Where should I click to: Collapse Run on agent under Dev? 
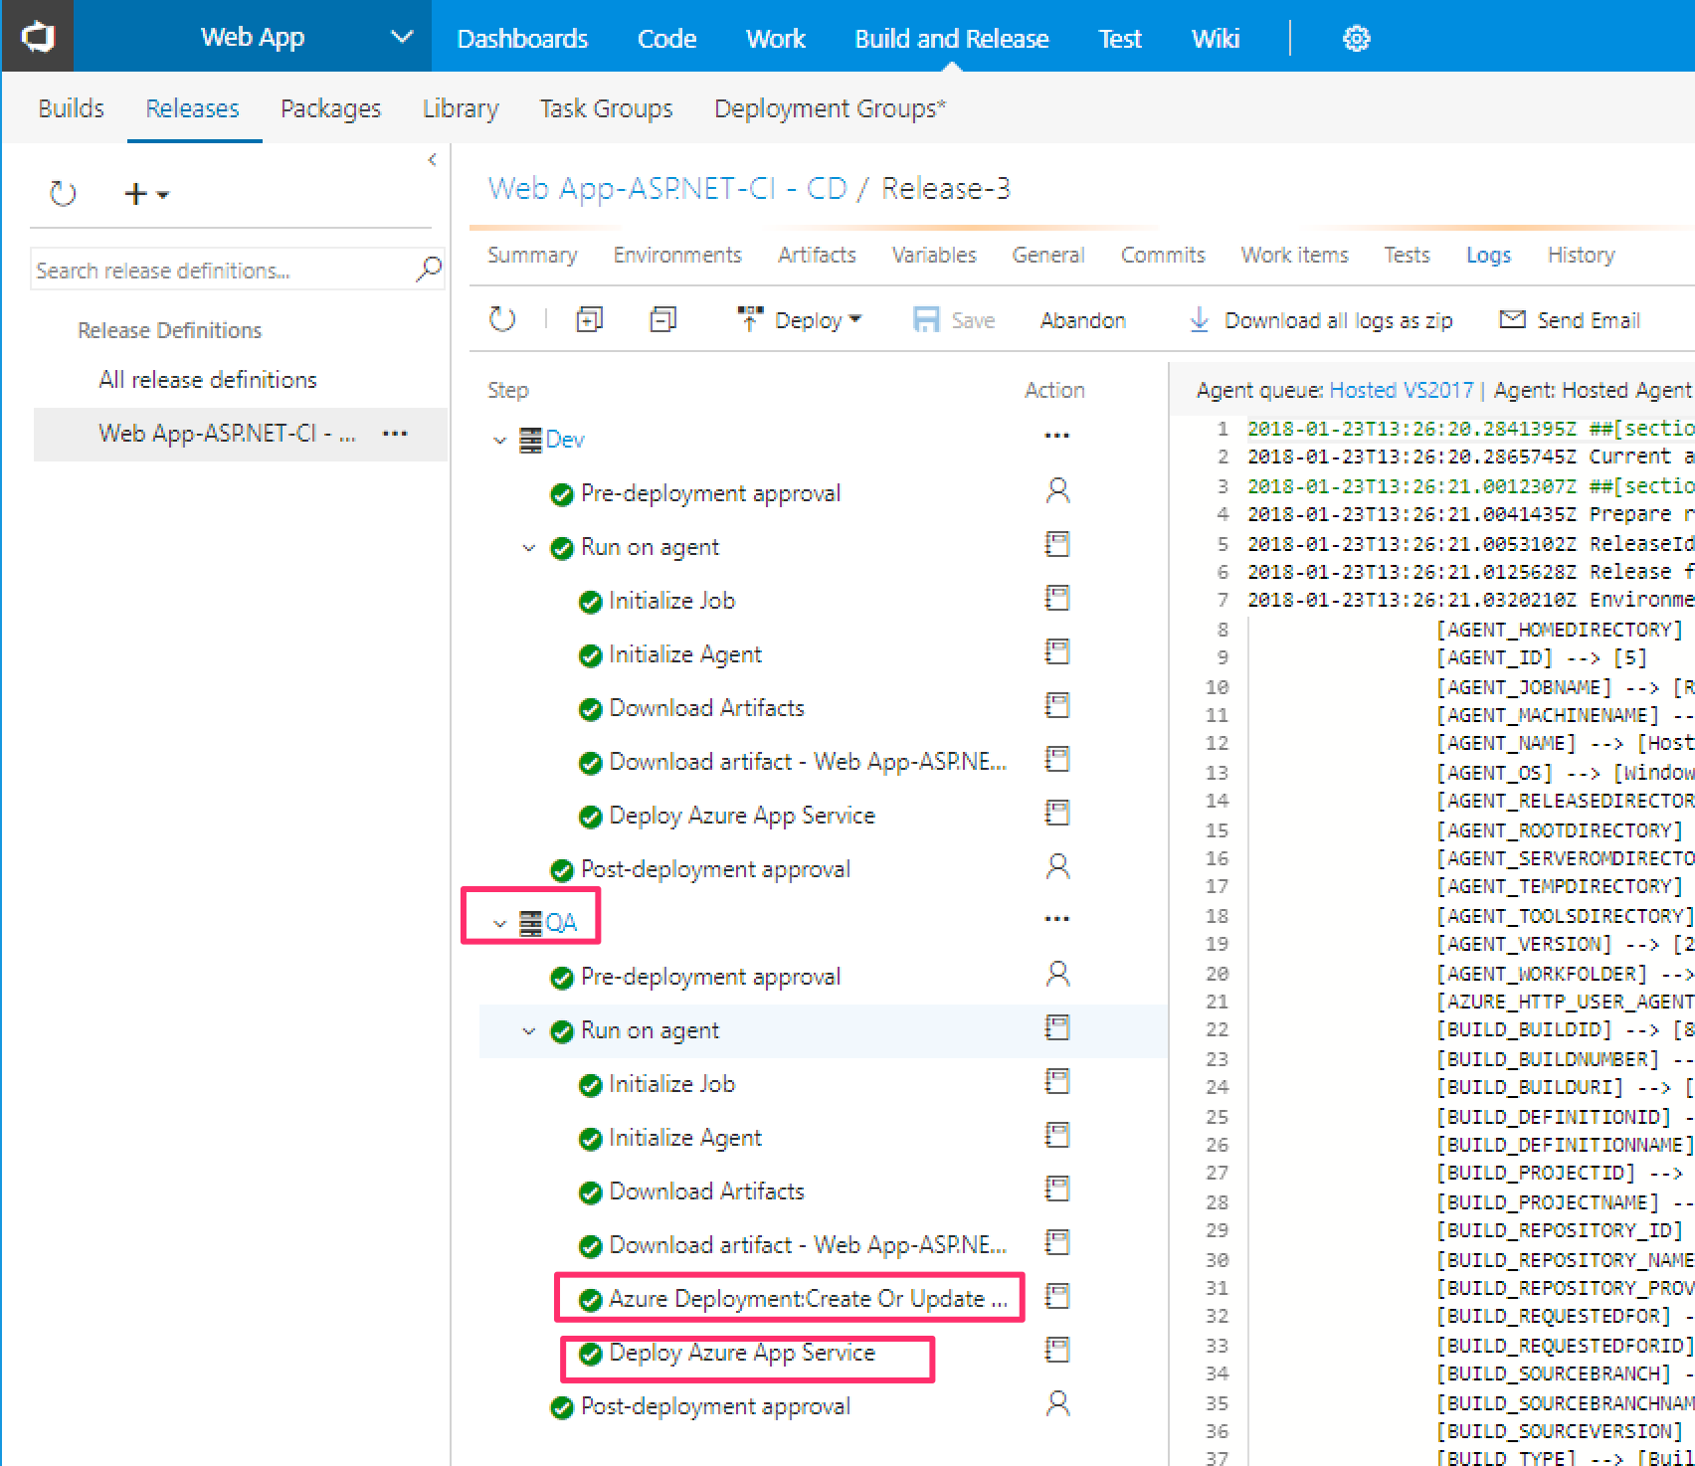(x=529, y=547)
